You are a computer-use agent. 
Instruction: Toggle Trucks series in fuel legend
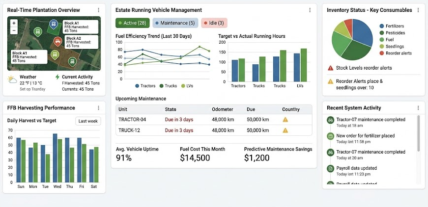[x=169, y=86]
